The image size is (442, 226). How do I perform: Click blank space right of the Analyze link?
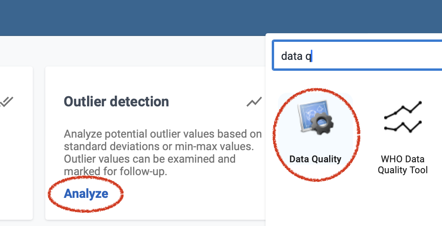[x=183, y=194]
